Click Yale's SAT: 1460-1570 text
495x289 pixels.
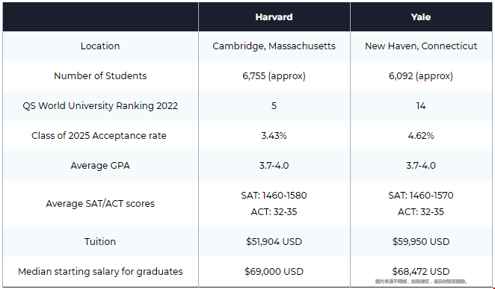[421, 196]
